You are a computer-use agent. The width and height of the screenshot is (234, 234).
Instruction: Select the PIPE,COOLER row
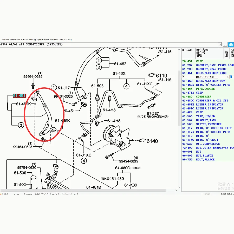(x=208, y=89)
